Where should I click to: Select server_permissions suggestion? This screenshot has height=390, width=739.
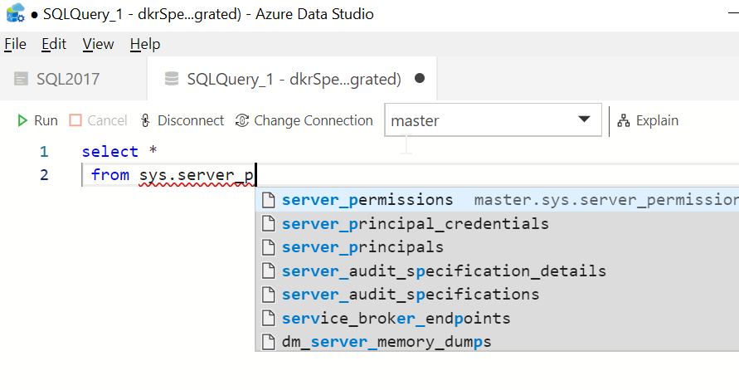(367, 200)
